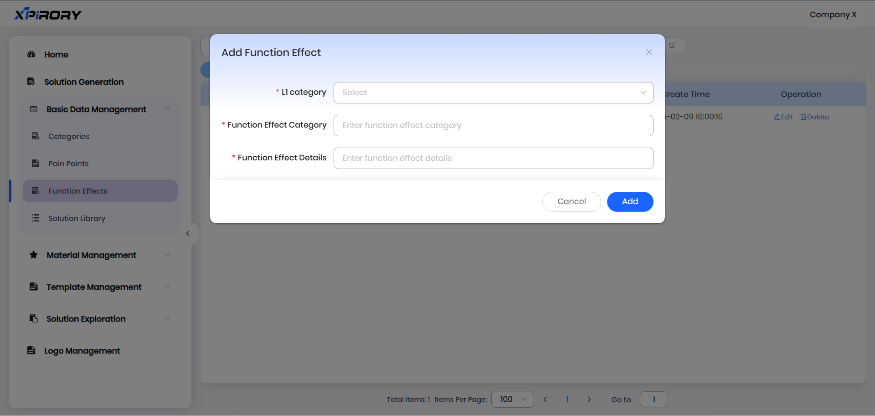Collapse the sidebar with the arrow handle
Image resolution: width=875 pixels, height=416 pixels.
coord(188,234)
